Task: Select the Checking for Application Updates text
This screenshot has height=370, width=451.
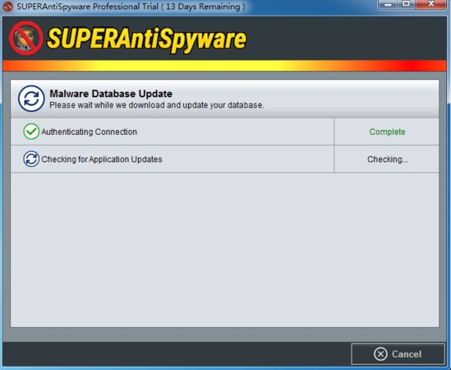Action: point(102,160)
